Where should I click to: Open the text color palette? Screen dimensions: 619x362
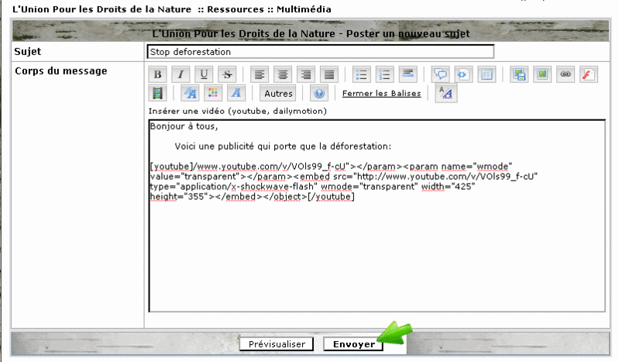[213, 94]
